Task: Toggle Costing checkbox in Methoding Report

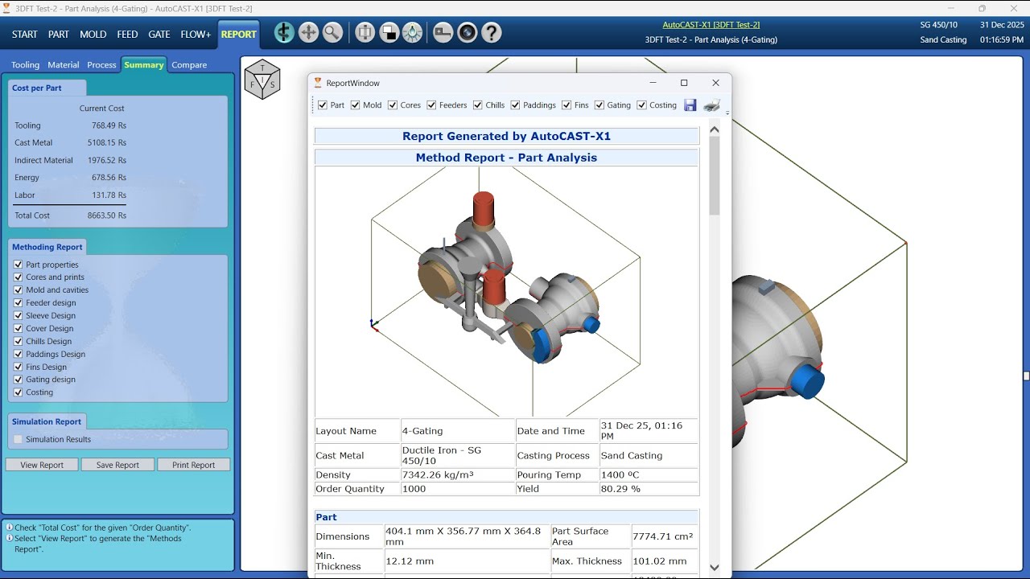Action: [19, 392]
